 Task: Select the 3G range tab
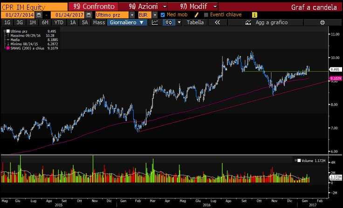[20, 22]
